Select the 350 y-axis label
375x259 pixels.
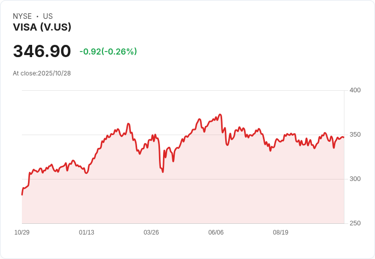(x=355, y=135)
